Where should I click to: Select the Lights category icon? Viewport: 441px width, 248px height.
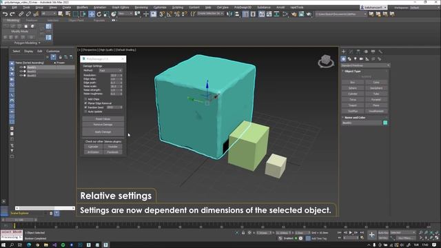(x=356, y=59)
